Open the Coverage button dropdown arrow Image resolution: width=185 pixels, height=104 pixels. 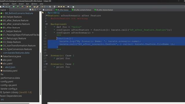20,7
